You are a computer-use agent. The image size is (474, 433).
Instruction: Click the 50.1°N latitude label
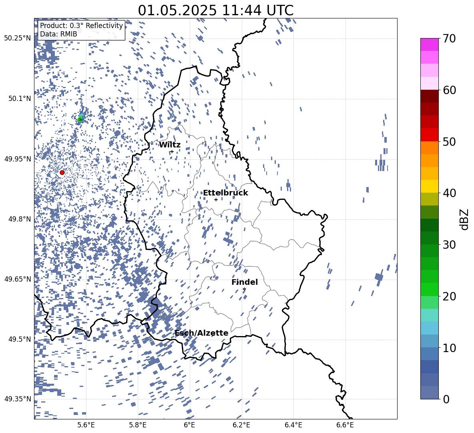(19, 99)
